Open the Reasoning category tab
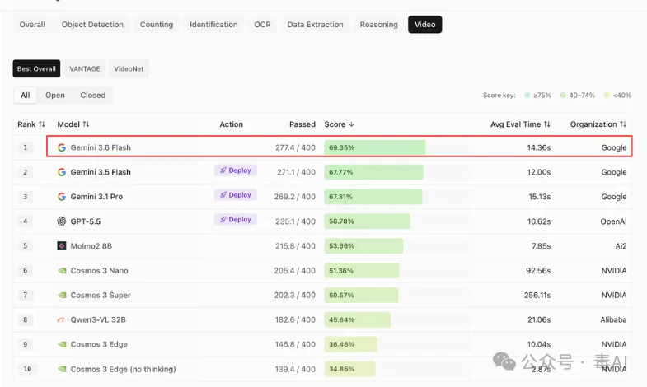The height and width of the screenshot is (387, 647). [379, 25]
